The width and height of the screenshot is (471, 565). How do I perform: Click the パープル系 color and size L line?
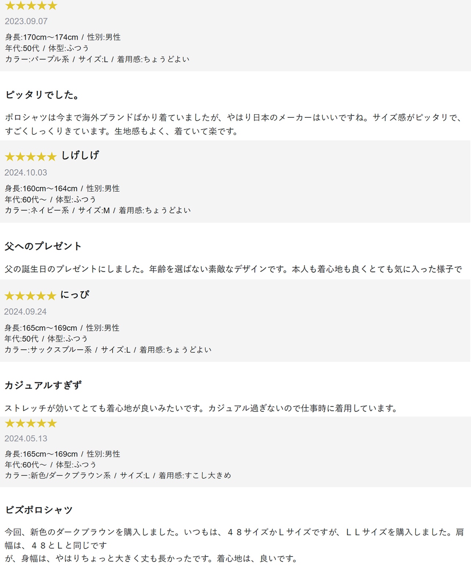click(x=97, y=59)
